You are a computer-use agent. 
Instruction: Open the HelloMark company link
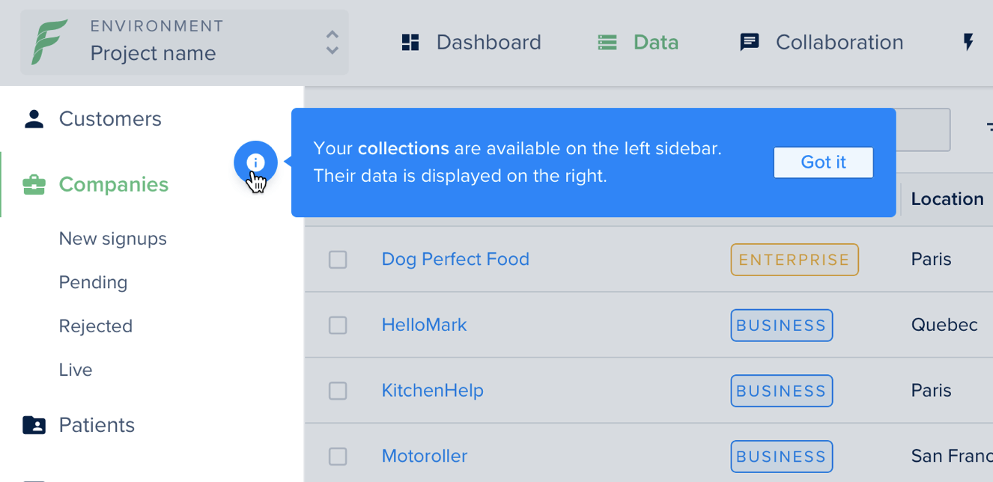(424, 325)
